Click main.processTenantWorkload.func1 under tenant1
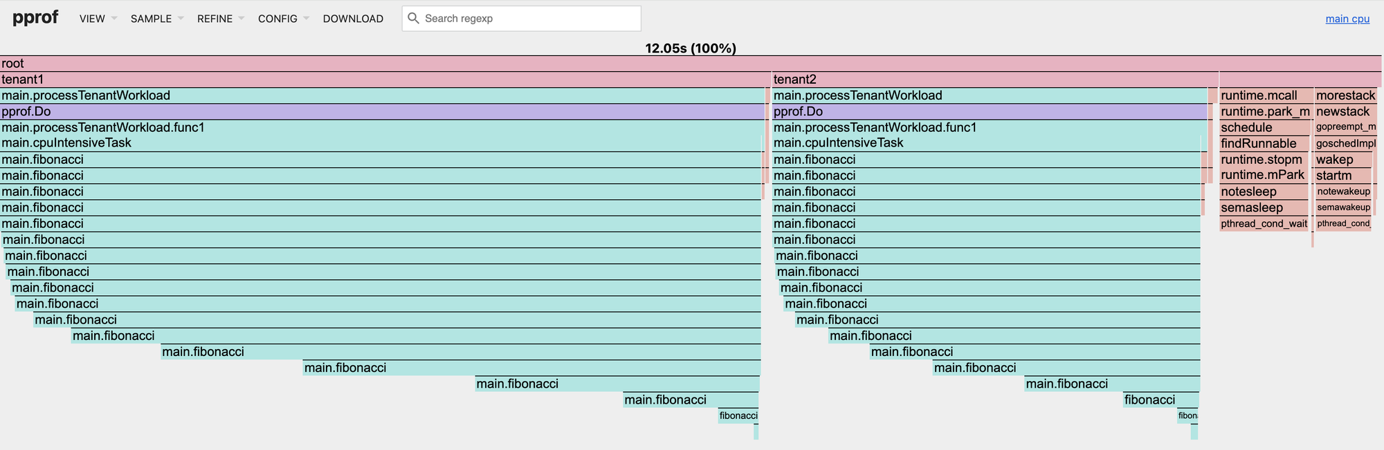Image resolution: width=1384 pixels, height=450 pixels. click(382, 127)
